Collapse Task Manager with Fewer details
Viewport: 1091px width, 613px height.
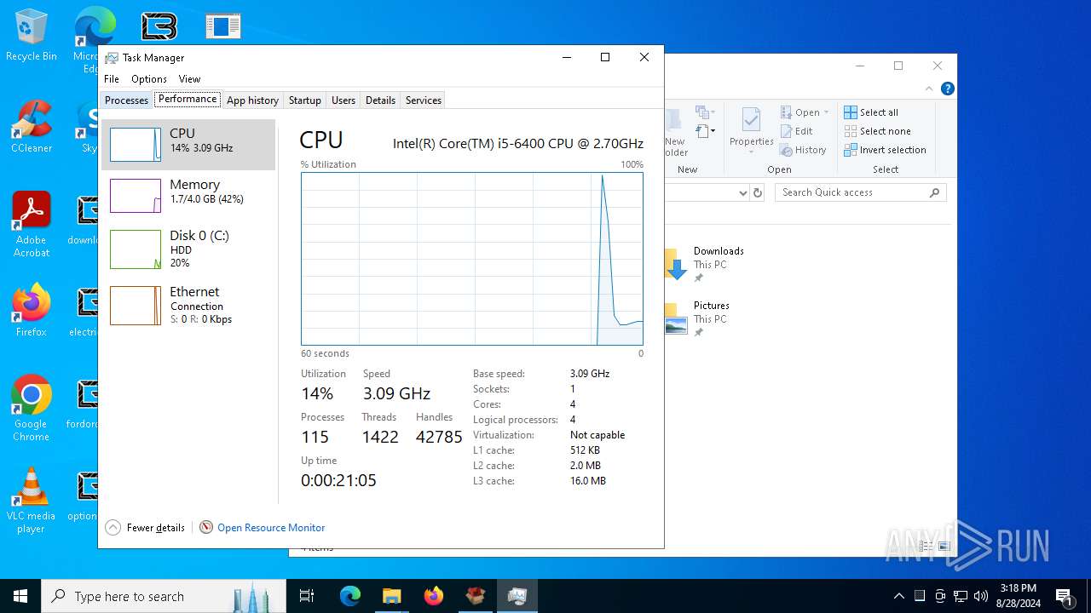pyautogui.click(x=146, y=528)
